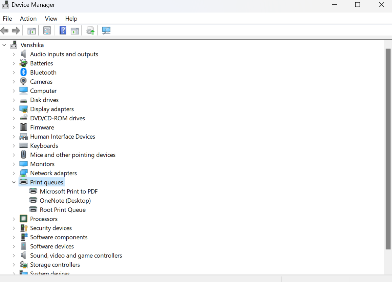Screen dimensions: 392x282
Task: Select the Bluetooth category icon
Action: click(x=23, y=73)
